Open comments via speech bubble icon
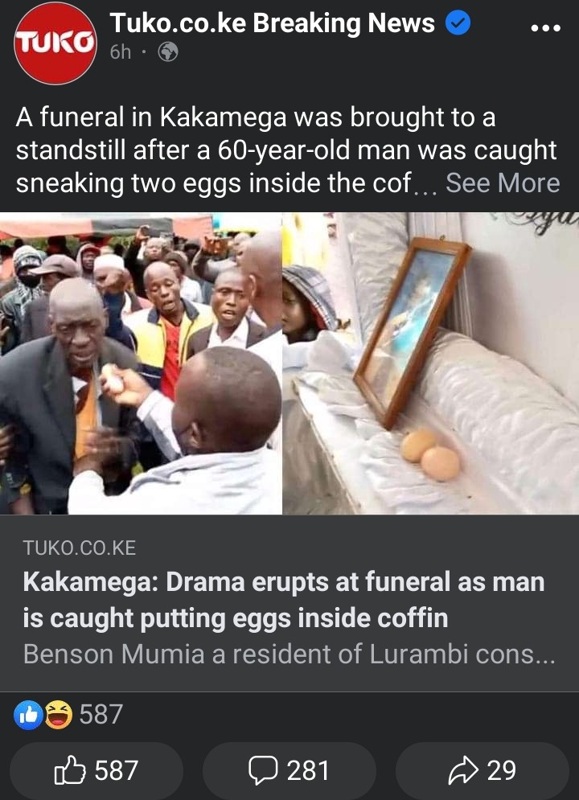Image resolution: width=579 pixels, height=800 pixels. [263, 770]
